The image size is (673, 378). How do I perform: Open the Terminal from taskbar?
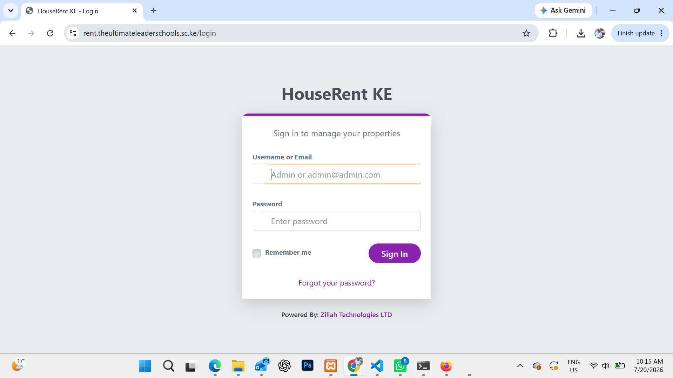423,366
